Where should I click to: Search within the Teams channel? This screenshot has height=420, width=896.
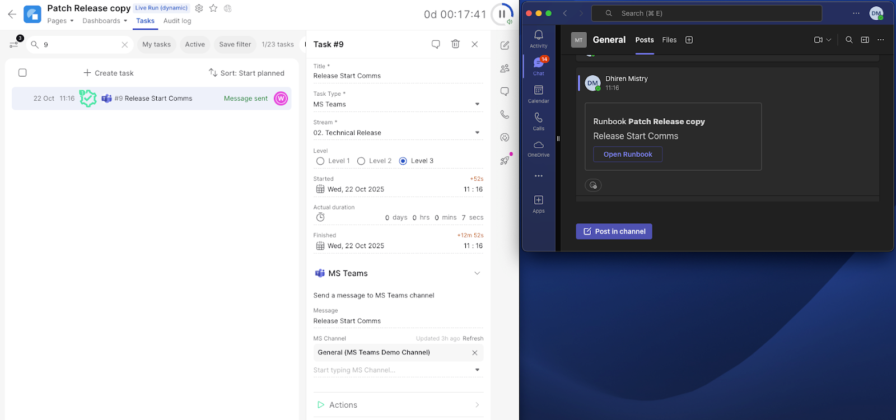pos(849,40)
